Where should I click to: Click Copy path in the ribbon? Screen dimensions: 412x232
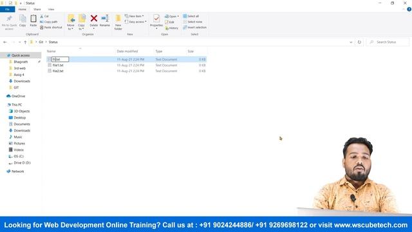pos(49,22)
